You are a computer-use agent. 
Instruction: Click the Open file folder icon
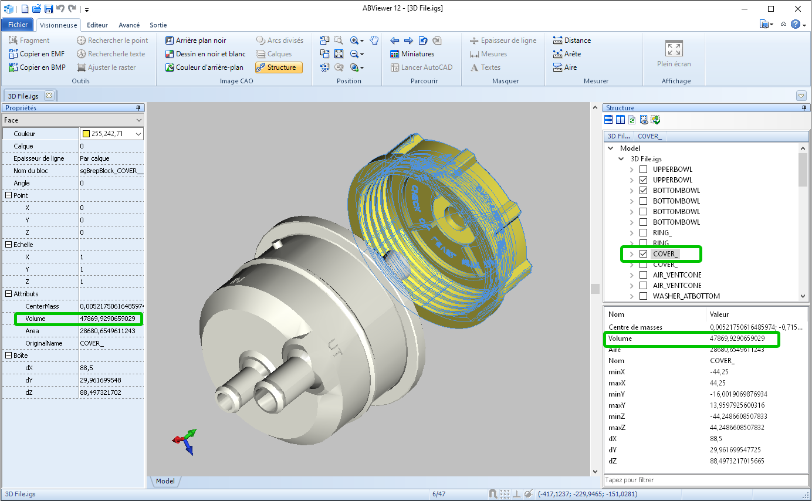[36, 9]
